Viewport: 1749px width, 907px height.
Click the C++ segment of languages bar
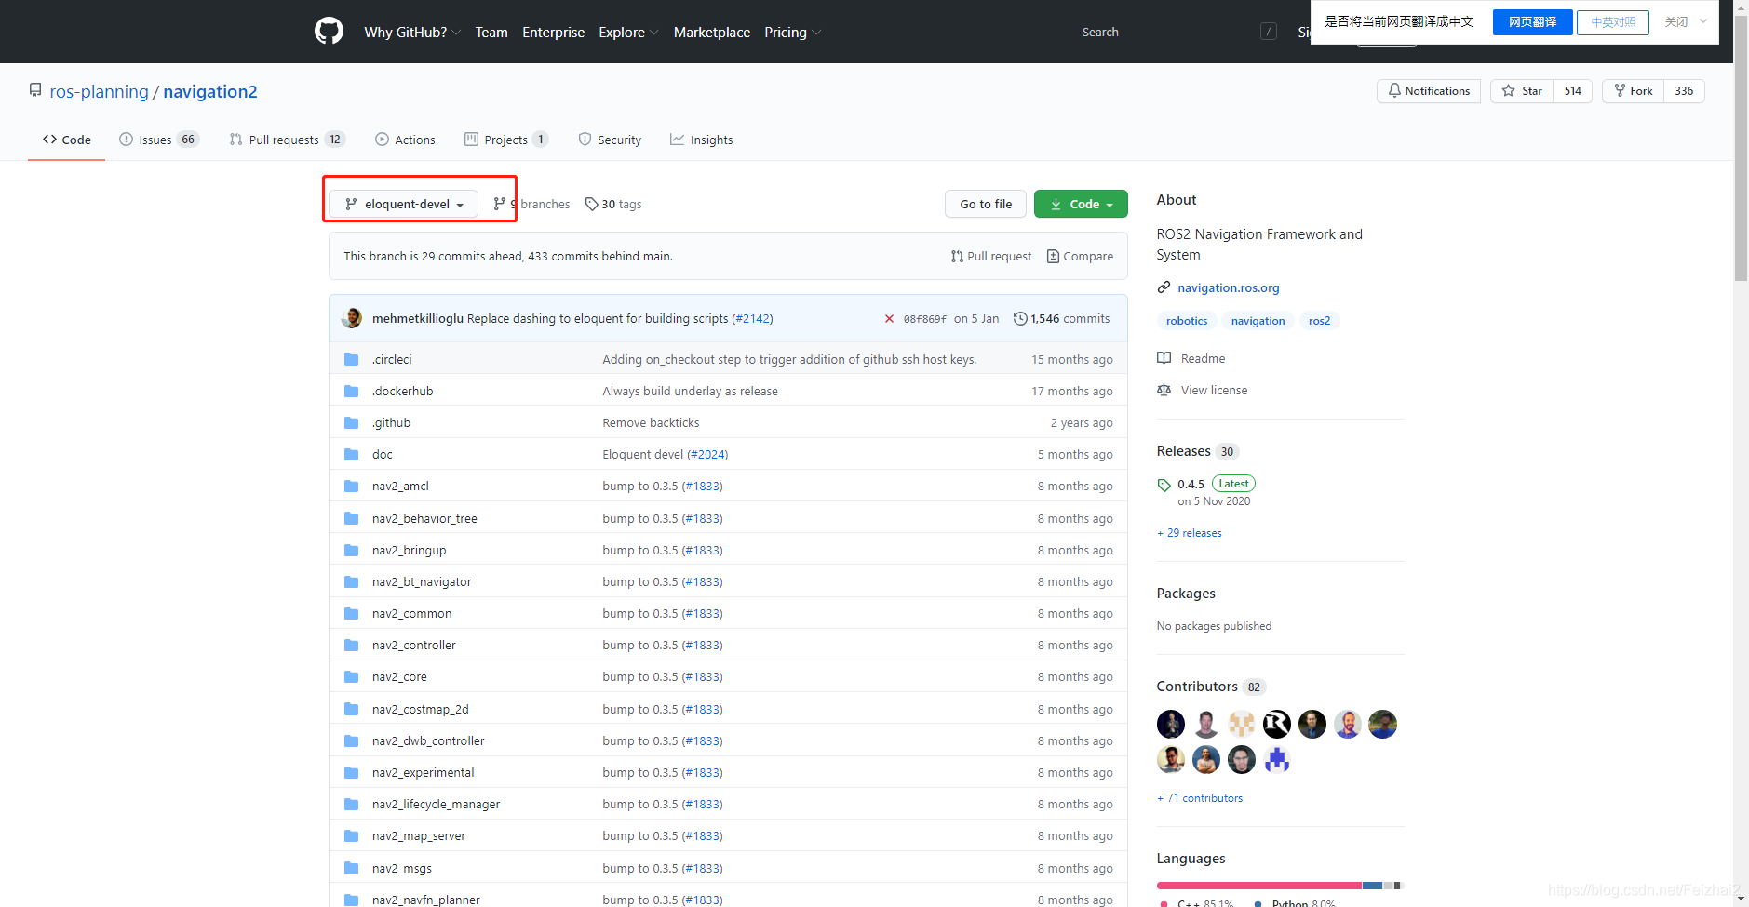(x=1259, y=886)
